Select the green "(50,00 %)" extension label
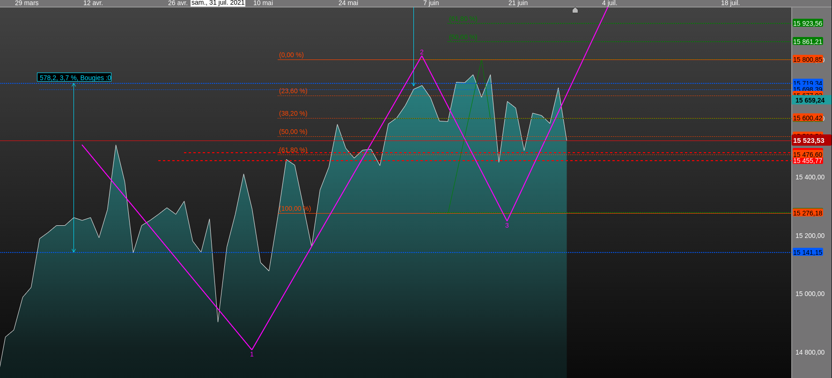This screenshot has width=832, height=378. 463,37
